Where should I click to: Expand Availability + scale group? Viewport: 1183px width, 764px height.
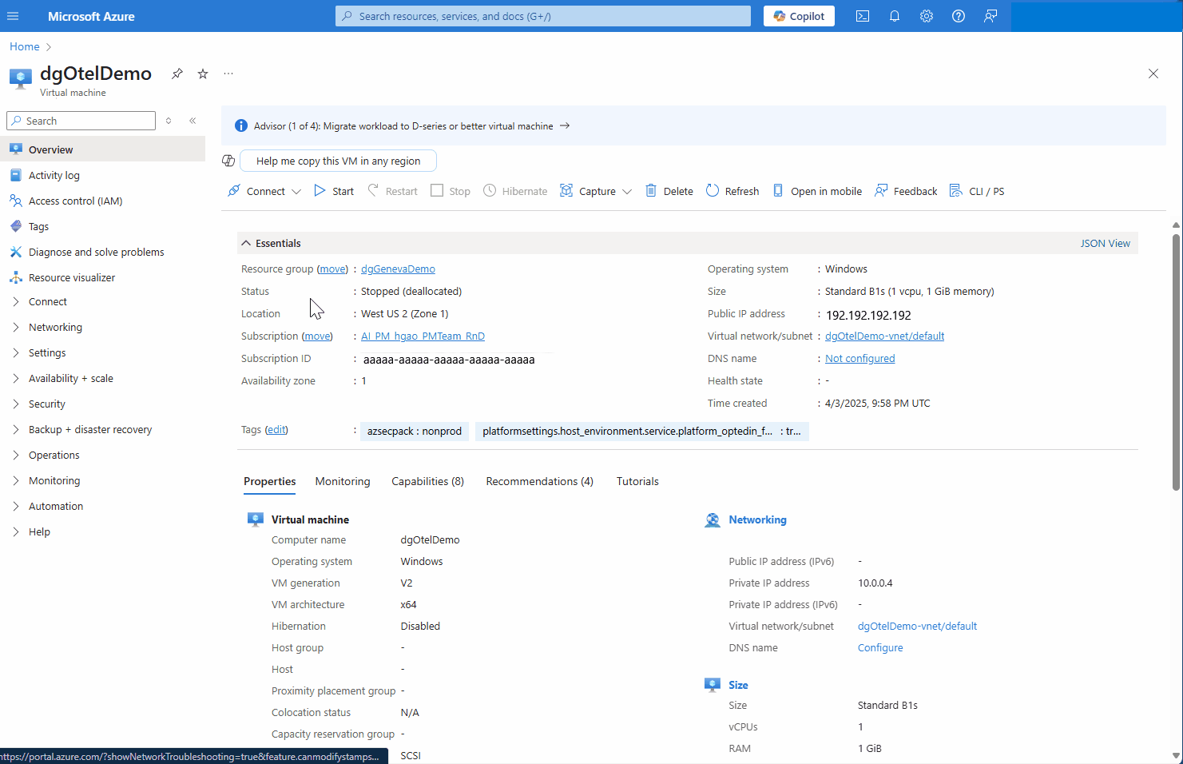tap(16, 378)
